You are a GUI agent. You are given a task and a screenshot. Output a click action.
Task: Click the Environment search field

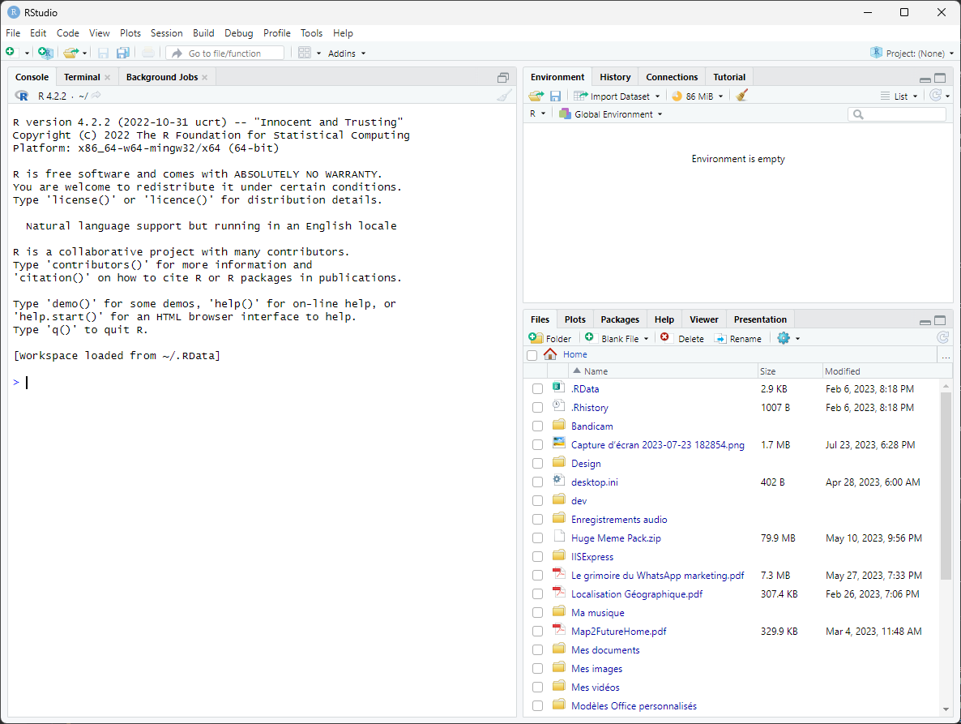[x=897, y=114]
